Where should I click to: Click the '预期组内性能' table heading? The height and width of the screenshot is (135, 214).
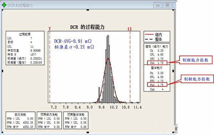49,115
